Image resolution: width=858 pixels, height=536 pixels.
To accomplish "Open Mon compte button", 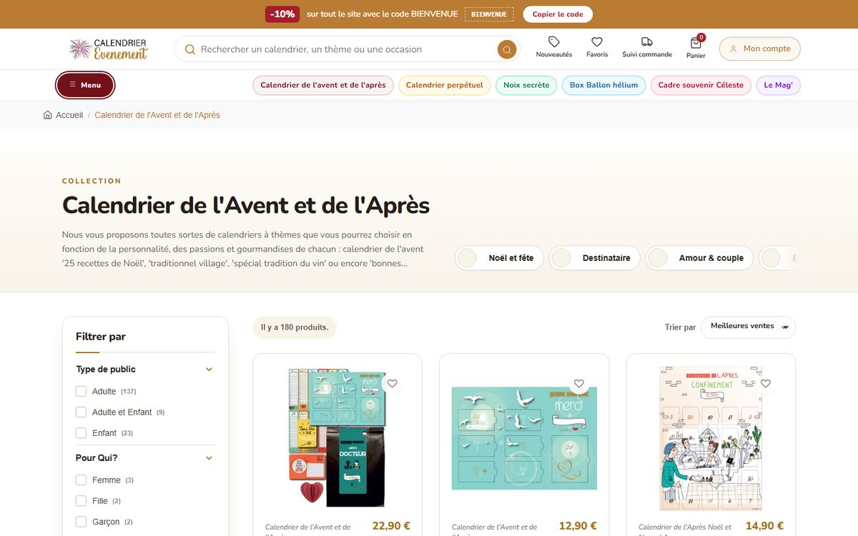I will tap(759, 49).
